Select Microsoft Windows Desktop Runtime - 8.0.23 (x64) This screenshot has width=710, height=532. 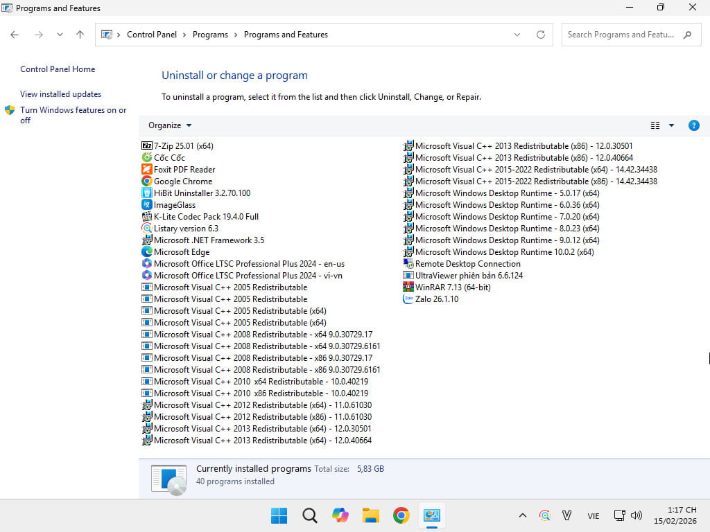tap(501, 228)
